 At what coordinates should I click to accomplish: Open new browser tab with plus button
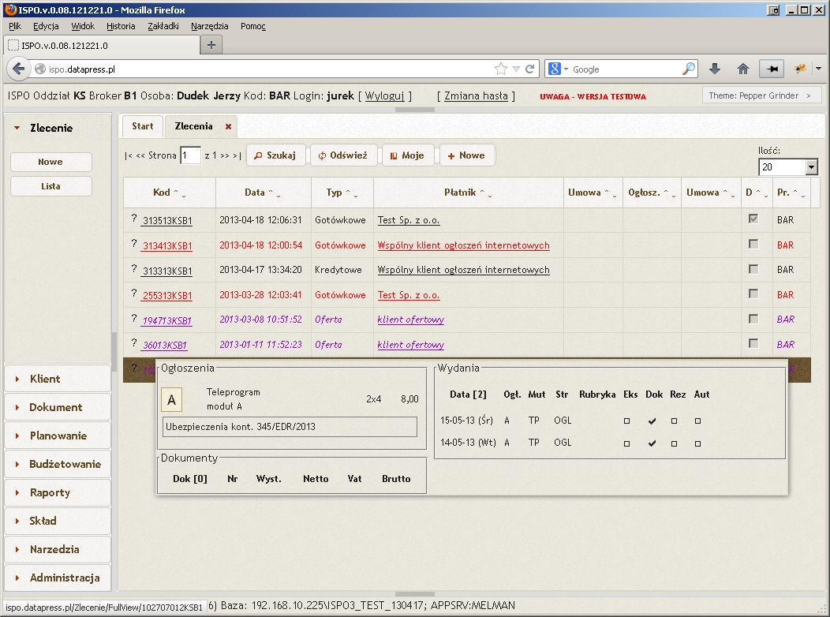tap(211, 45)
